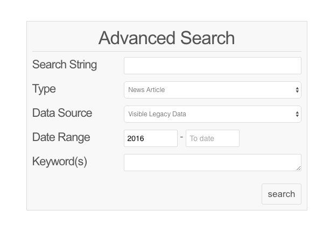Click the arrow icon on Type select
330x232 pixels.
(297, 90)
